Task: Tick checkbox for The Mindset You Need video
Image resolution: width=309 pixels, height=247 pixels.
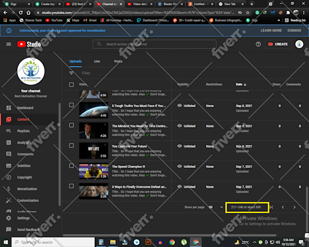Action: 72,125
